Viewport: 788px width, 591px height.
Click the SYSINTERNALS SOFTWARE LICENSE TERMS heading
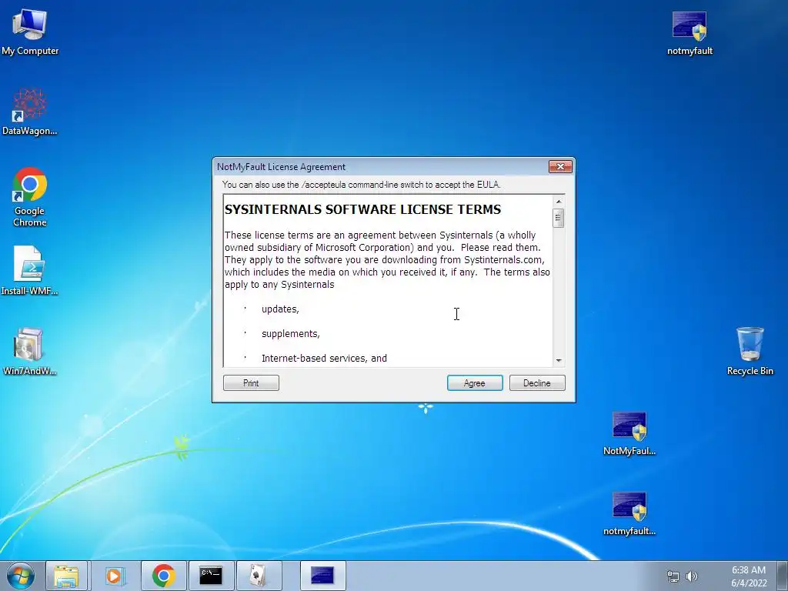362,209
